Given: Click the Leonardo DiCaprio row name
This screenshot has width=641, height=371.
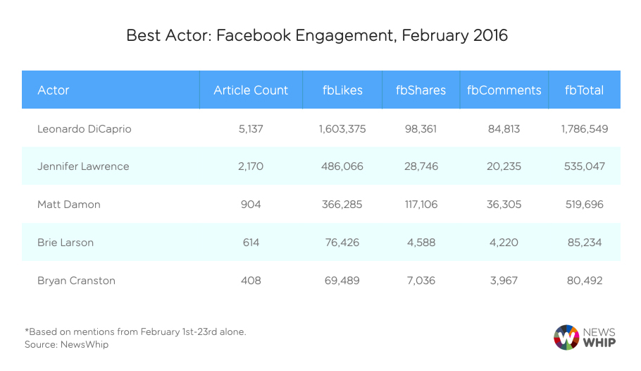Looking at the screenshot, I should (85, 128).
